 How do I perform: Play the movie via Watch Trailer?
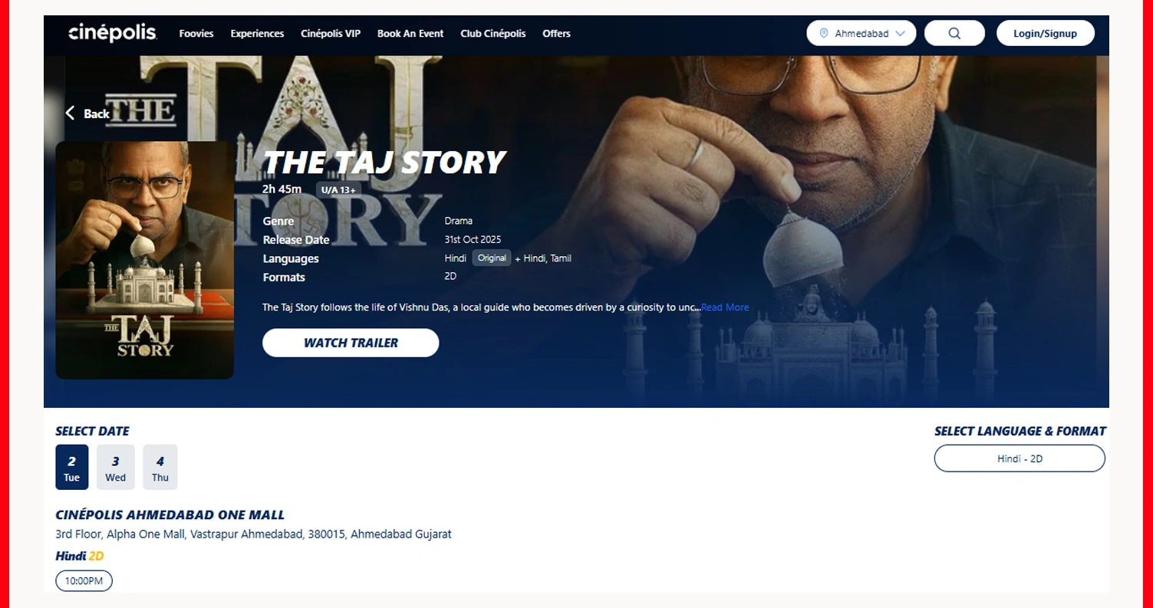click(351, 343)
